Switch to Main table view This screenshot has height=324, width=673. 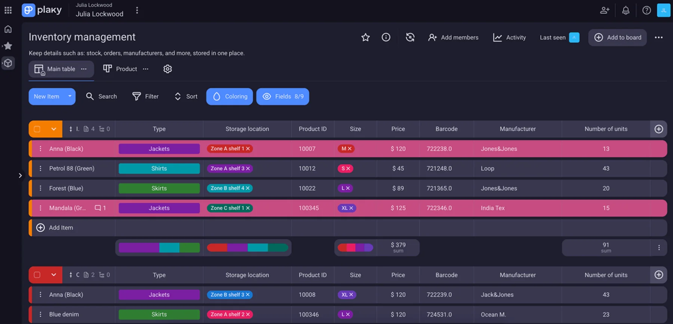pyautogui.click(x=61, y=69)
